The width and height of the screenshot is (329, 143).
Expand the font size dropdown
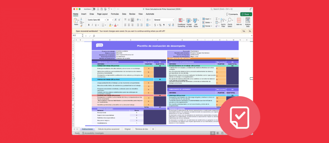[113, 20]
